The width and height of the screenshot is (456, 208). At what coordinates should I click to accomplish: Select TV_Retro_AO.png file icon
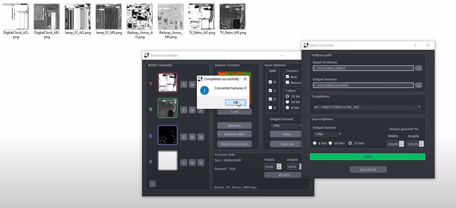[x=201, y=16]
